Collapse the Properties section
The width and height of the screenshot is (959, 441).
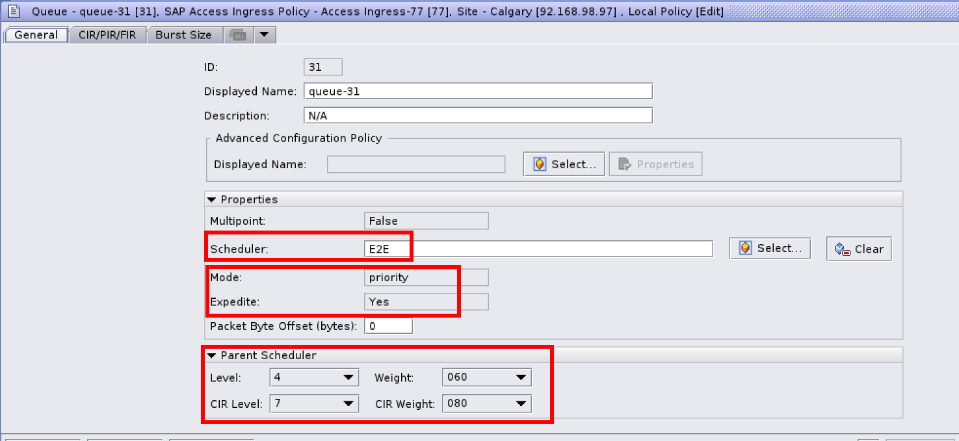(x=211, y=199)
